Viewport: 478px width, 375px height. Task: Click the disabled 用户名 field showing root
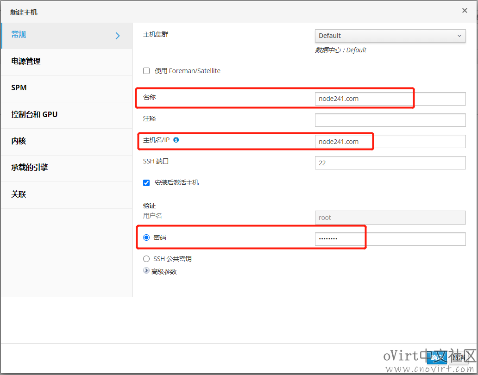tap(390, 218)
